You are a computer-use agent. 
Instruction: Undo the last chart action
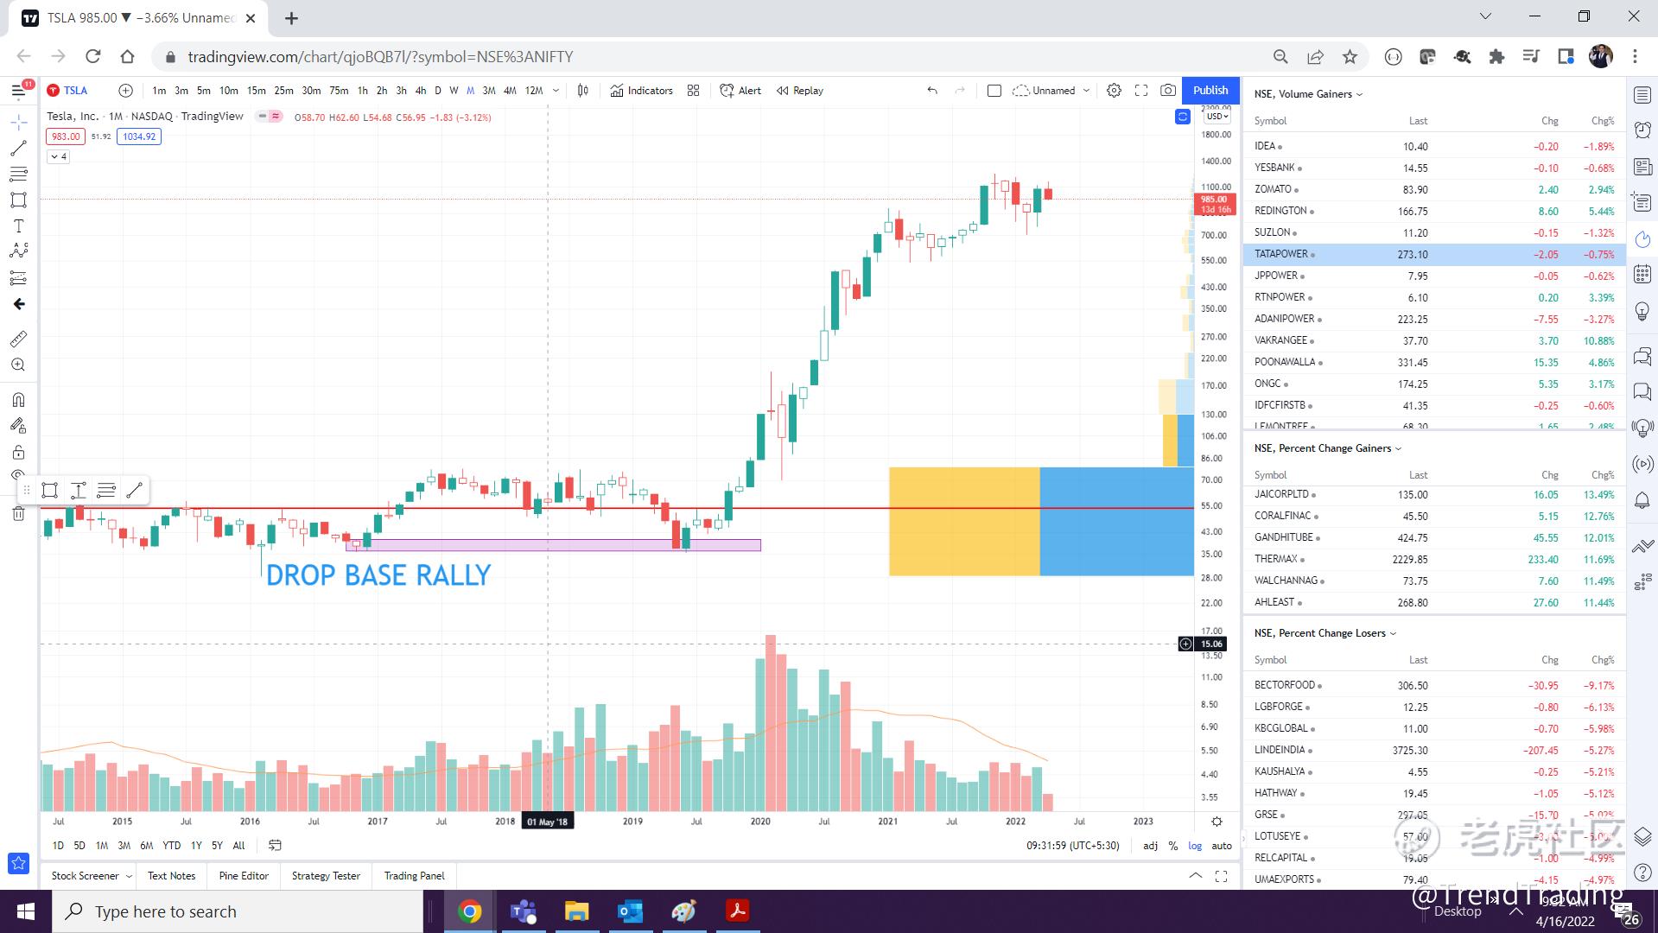(x=932, y=91)
